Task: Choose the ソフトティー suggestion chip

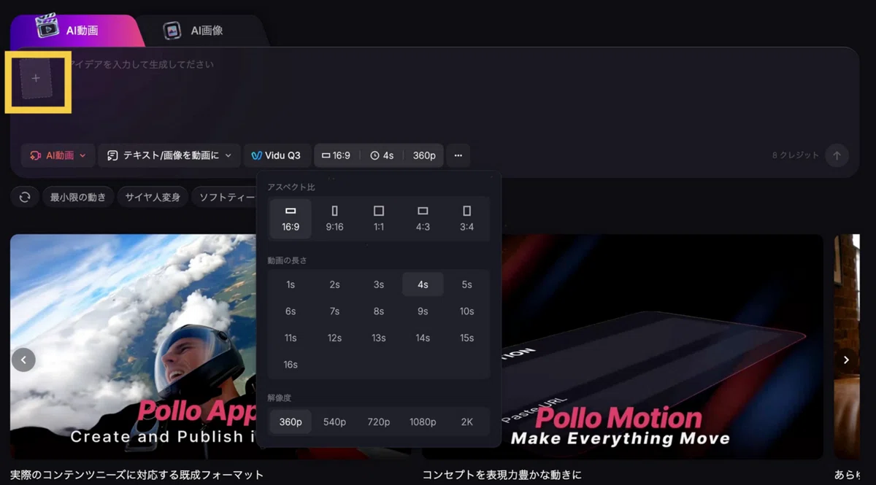Action: pos(224,197)
